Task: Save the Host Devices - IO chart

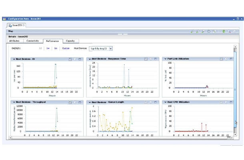Action: [70, 59]
